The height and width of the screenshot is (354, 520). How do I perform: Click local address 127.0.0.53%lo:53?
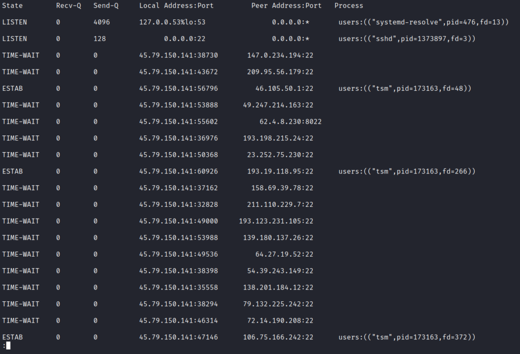tap(172, 22)
